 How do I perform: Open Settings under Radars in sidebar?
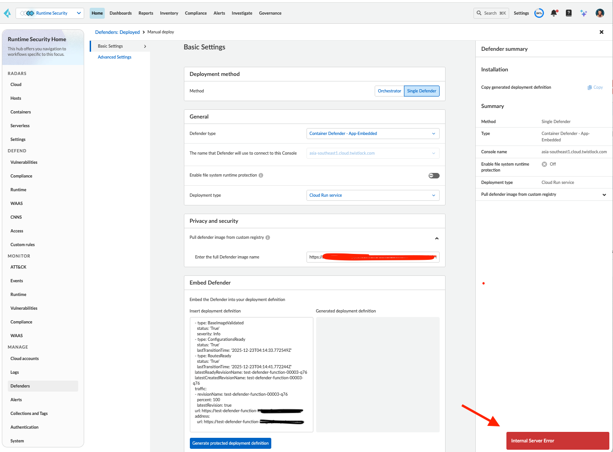point(18,140)
